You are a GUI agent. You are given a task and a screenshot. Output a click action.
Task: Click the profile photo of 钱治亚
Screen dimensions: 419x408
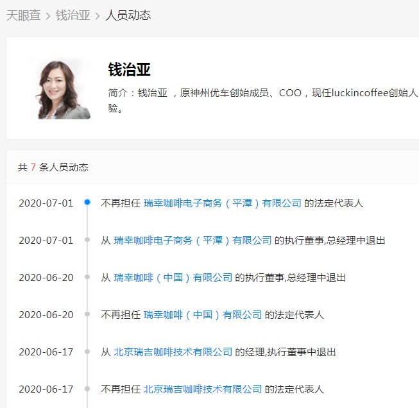61,89
